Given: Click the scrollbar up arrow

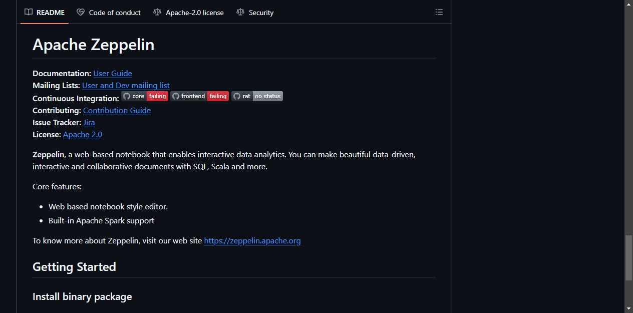Looking at the screenshot, I should pyautogui.click(x=628, y=4).
